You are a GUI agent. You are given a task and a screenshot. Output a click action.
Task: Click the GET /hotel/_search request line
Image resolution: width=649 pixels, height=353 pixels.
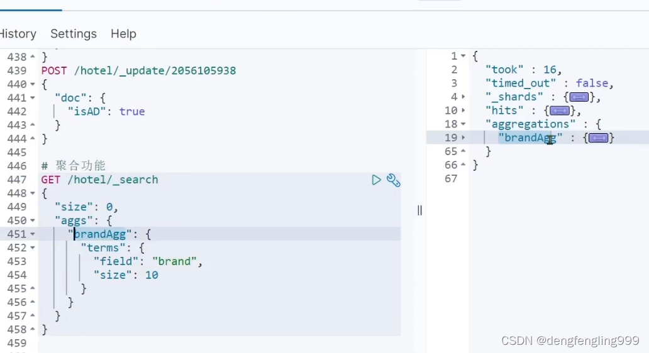tap(100, 180)
